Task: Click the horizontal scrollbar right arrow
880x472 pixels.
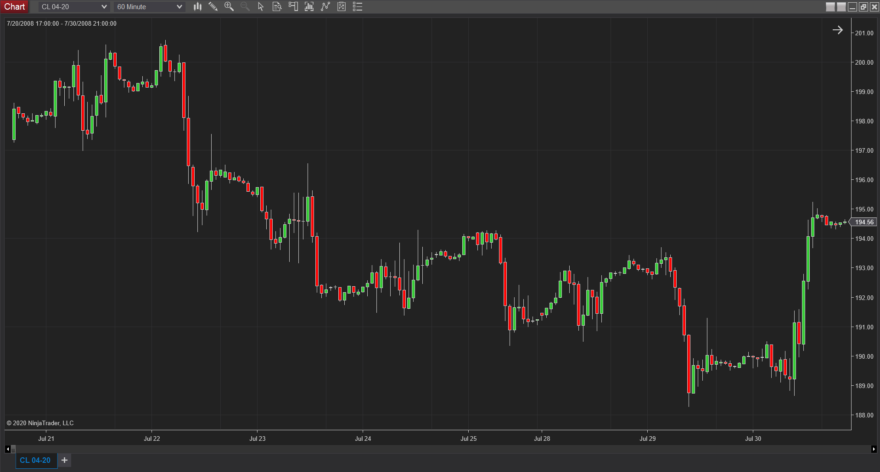Action: point(874,449)
